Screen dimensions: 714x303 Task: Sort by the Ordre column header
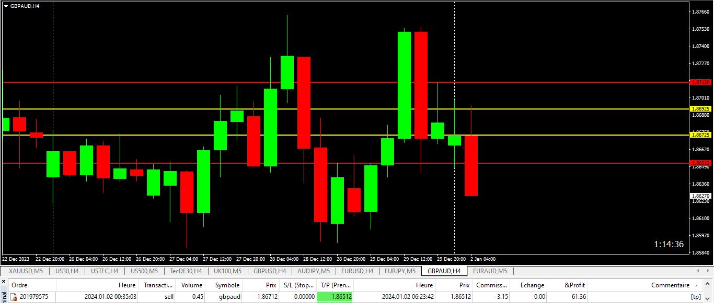click(x=31, y=285)
